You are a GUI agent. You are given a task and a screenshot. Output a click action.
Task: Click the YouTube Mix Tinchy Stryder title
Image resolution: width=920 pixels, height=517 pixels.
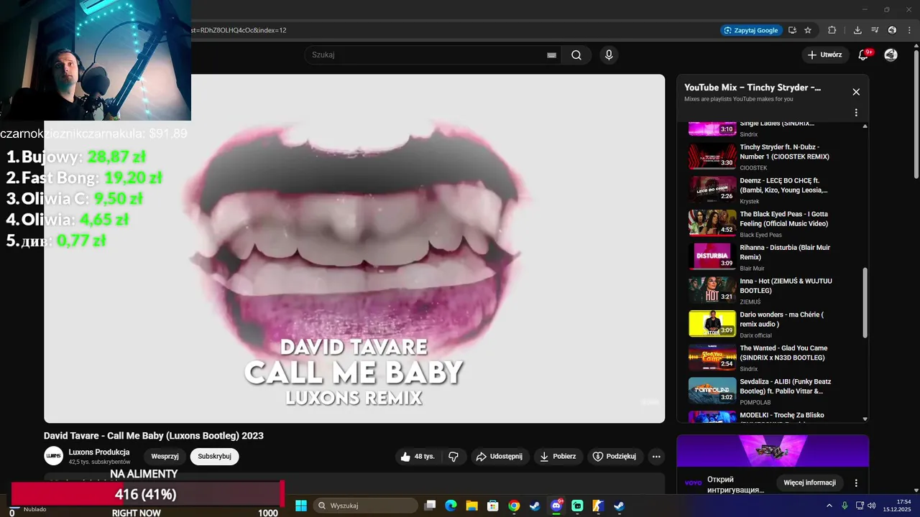coord(753,88)
